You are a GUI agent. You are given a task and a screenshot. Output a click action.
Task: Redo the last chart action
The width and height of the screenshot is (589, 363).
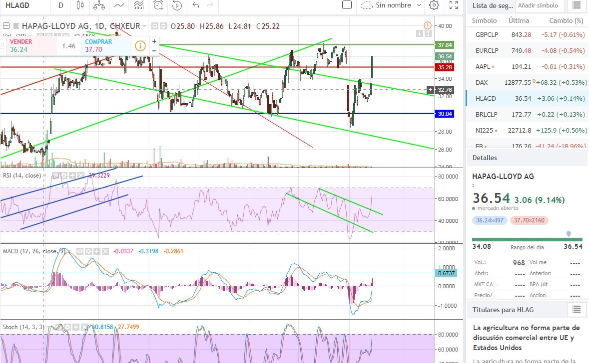[x=210, y=5]
